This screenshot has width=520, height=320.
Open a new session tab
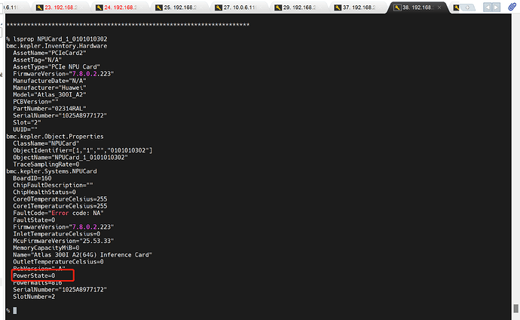(467, 8)
